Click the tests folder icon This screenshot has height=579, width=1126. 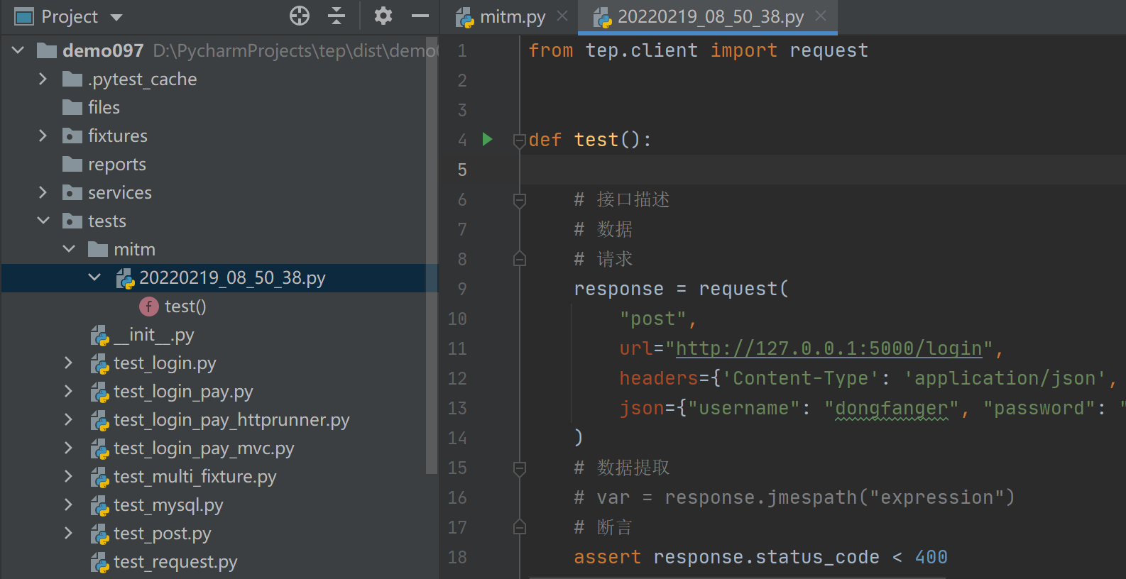click(72, 221)
